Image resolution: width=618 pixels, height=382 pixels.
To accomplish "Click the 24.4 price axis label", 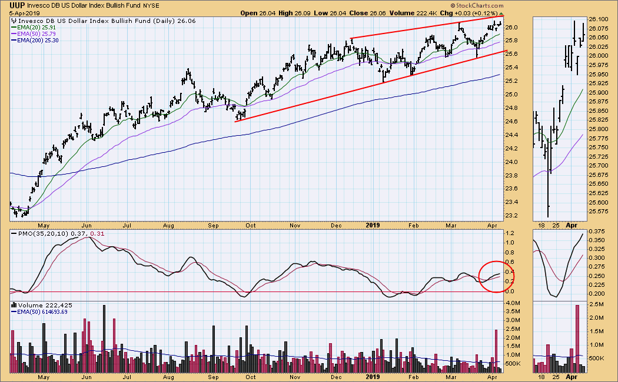I will (x=511, y=135).
